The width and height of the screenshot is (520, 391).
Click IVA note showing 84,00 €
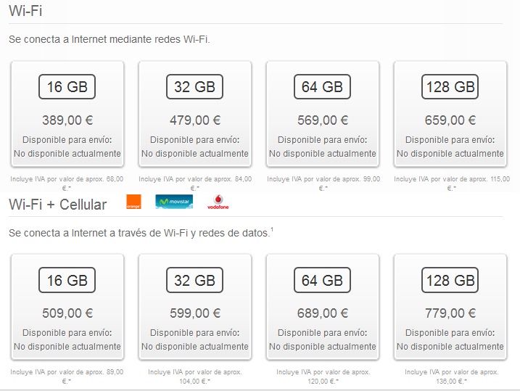pos(194,178)
